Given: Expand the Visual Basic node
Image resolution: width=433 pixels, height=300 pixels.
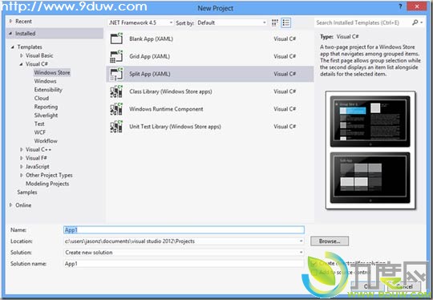Looking at the screenshot, I should click(22, 55).
